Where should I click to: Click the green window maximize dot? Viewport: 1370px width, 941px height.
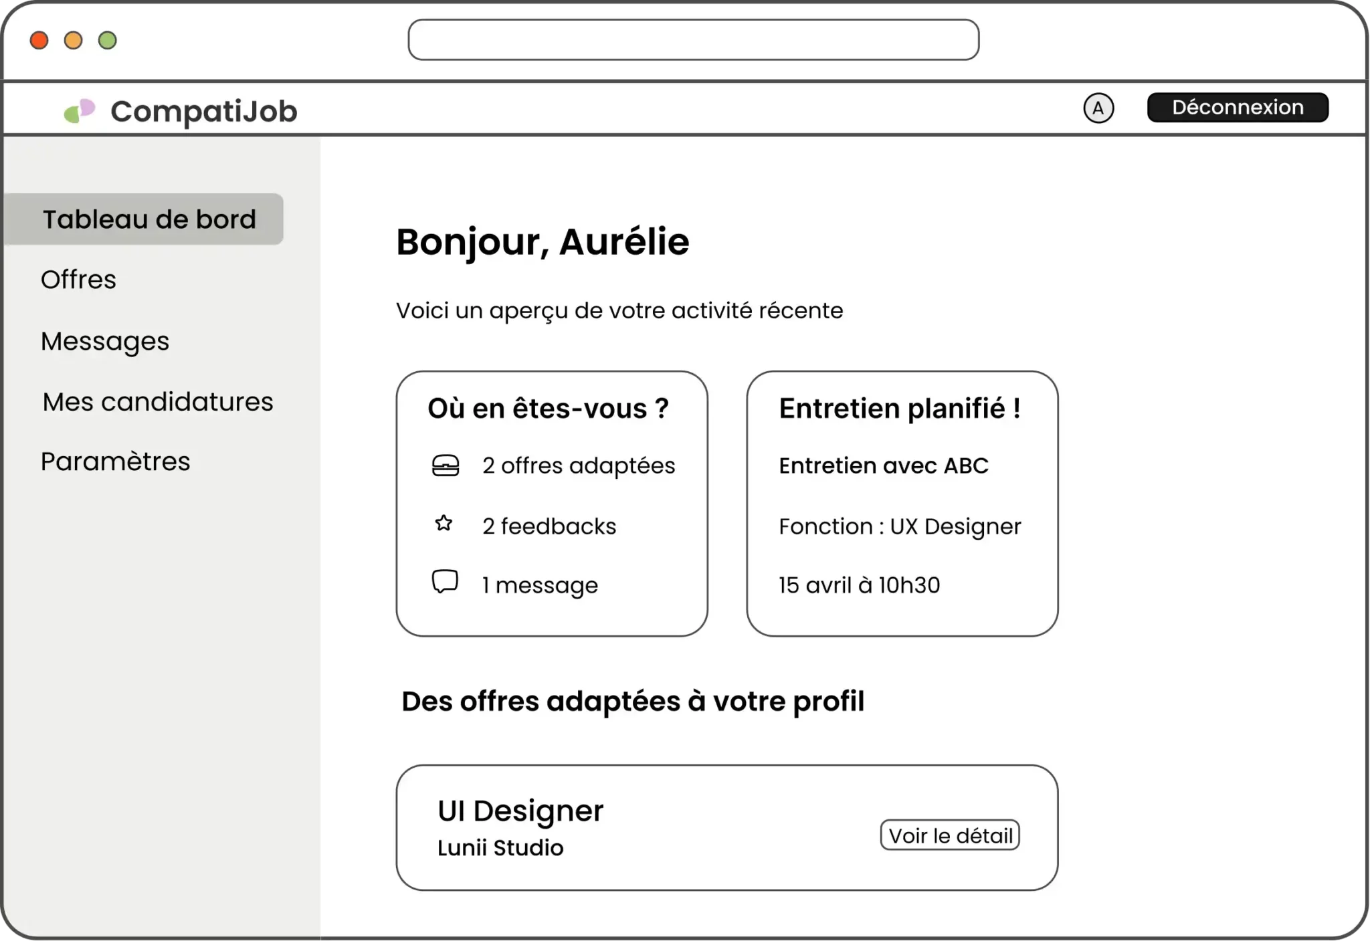(x=108, y=41)
